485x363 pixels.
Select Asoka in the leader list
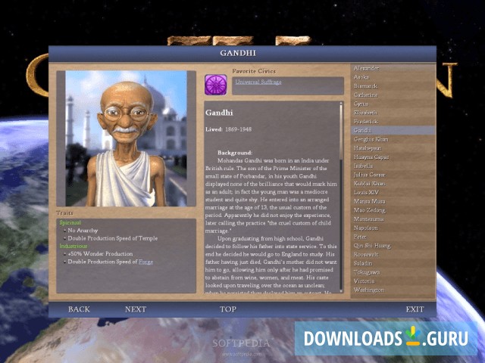click(x=393, y=77)
